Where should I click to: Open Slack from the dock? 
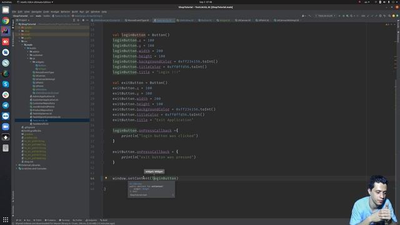[6, 95]
